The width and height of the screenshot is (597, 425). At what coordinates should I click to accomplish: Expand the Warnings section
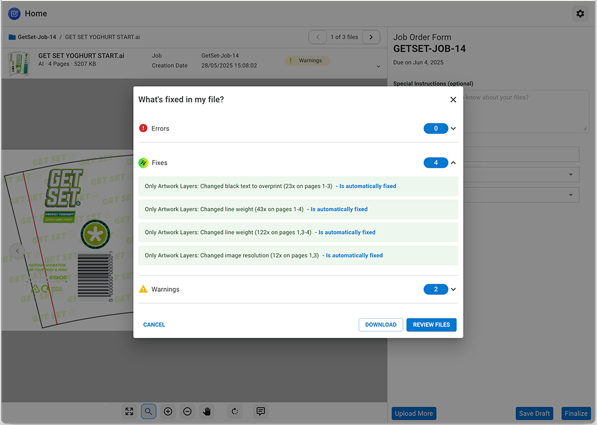(x=453, y=290)
